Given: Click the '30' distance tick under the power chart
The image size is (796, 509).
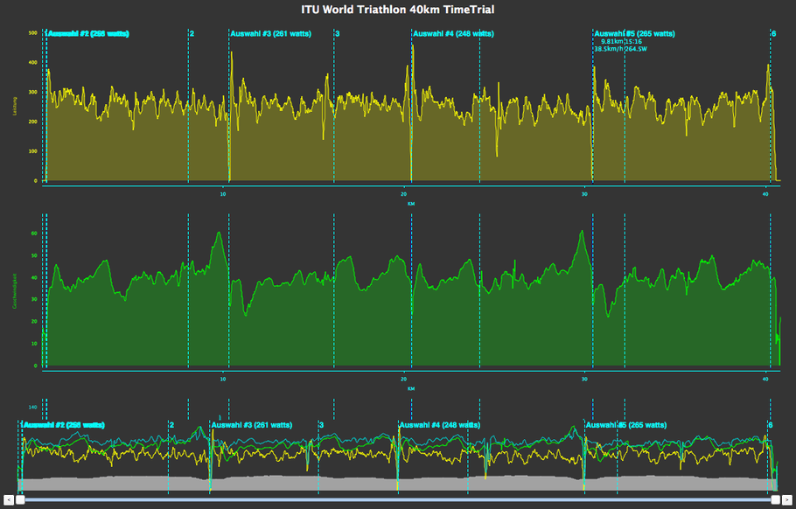Looking at the screenshot, I should coord(585,194).
